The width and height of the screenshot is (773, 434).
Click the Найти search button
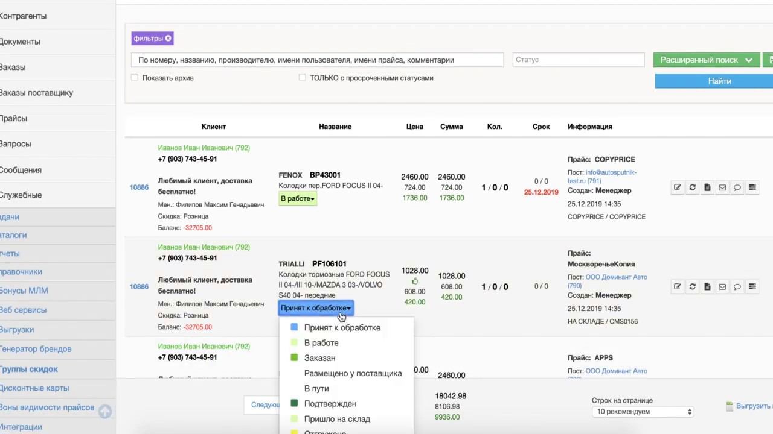click(714, 81)
